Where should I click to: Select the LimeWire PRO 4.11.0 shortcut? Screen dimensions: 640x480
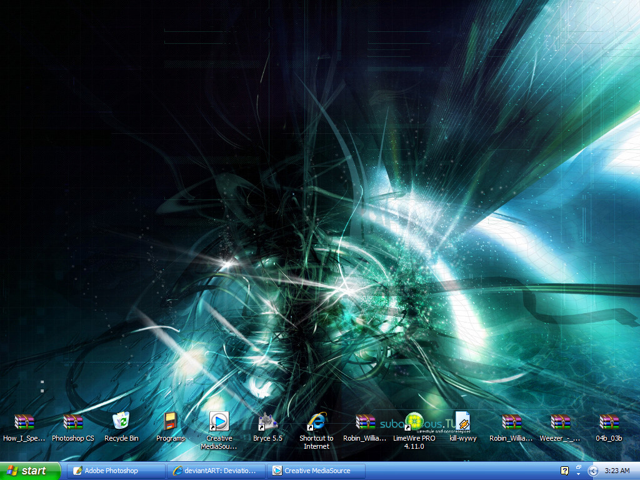point(414,421)
